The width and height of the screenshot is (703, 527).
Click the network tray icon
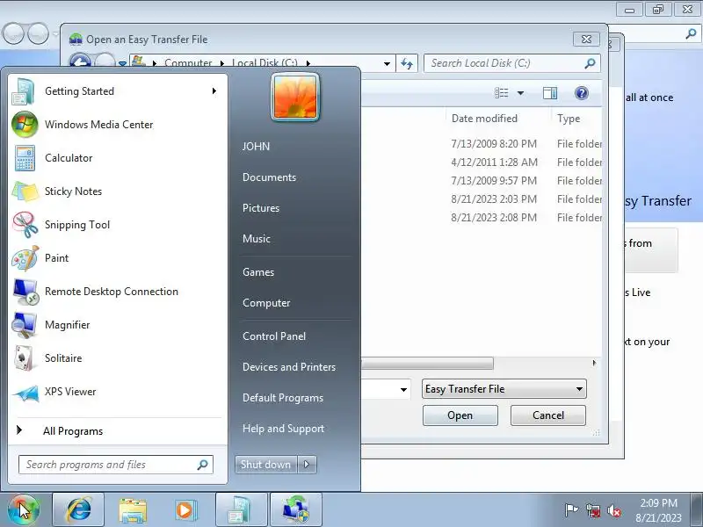(x=594, y=510)
